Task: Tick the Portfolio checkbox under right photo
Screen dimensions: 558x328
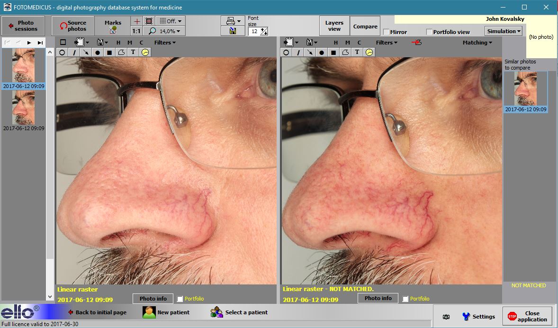Action: pos(405,299)
